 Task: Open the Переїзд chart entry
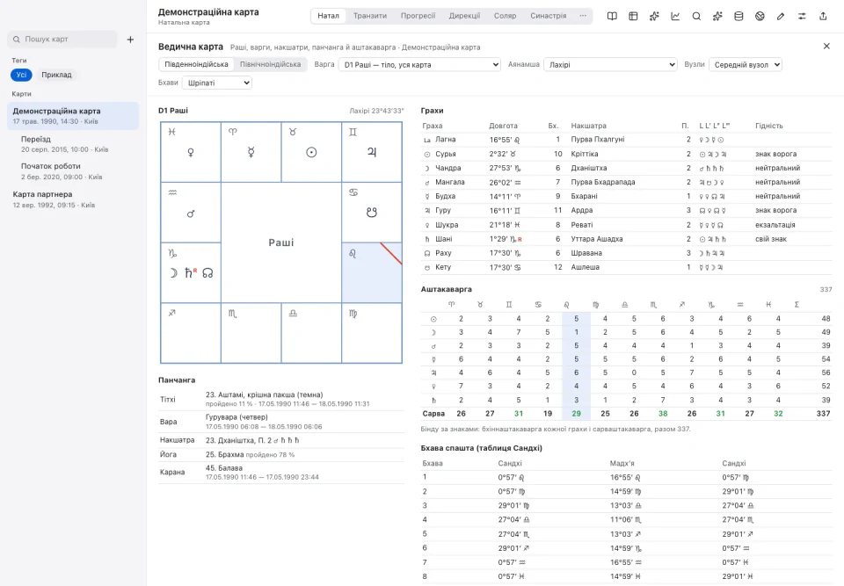(x=73, y=144)
